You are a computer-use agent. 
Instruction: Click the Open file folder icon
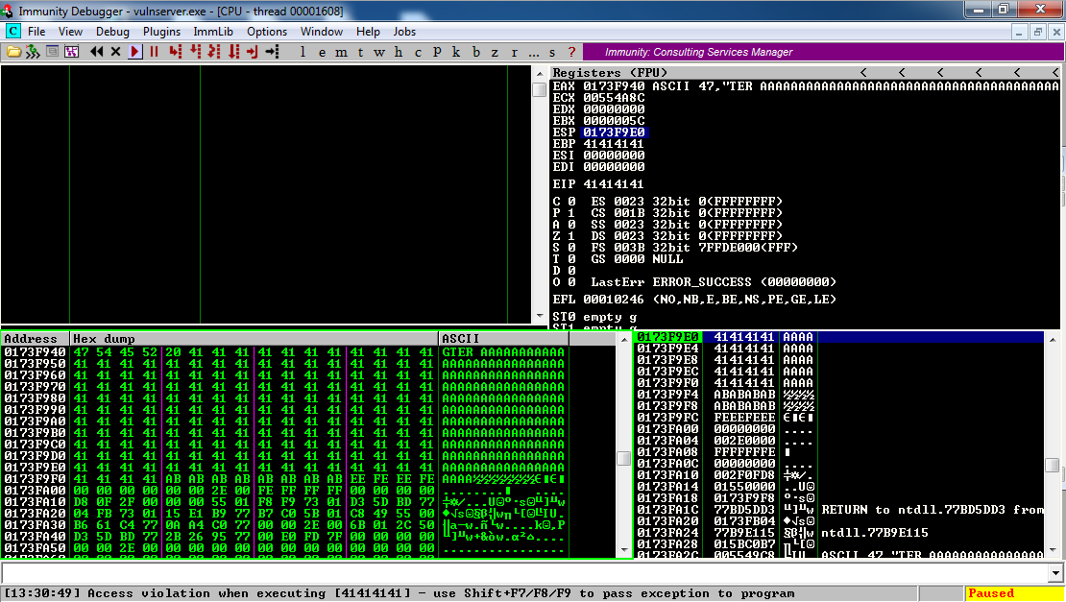coord(13,52)
